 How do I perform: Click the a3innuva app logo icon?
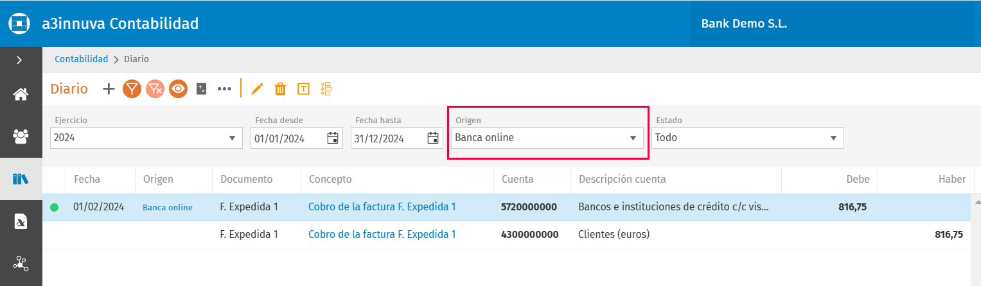[x=21, y=24]
